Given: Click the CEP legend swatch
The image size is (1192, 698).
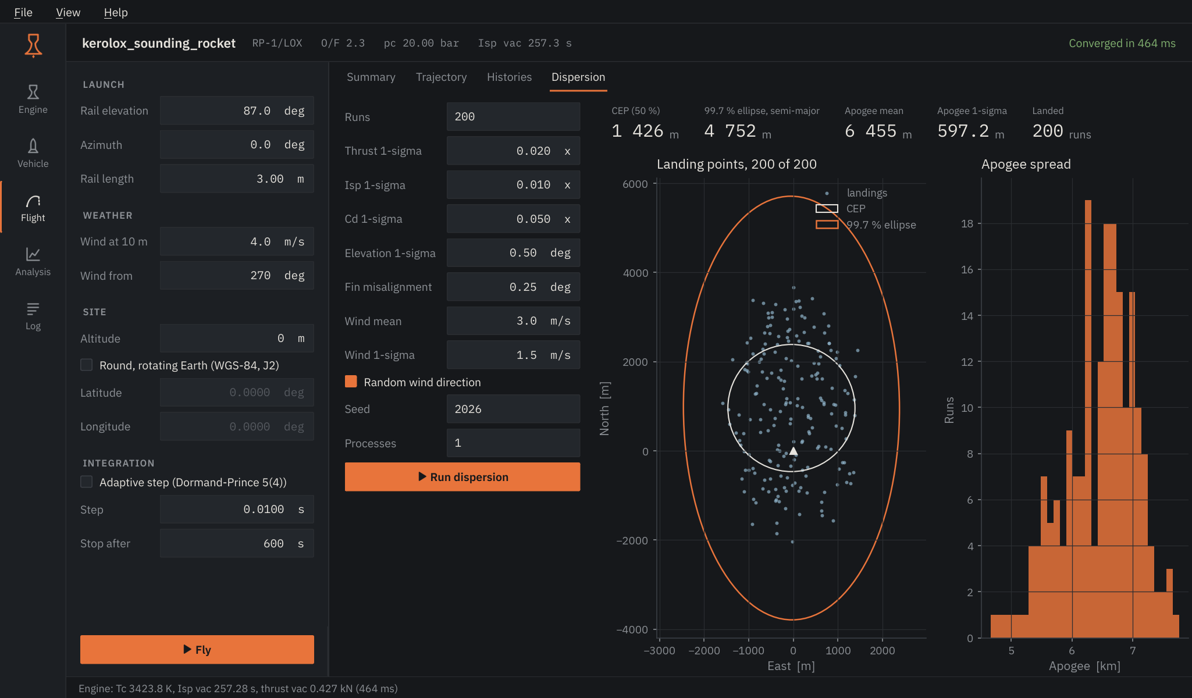Looking at the screenshot, I should click(827, 208).
